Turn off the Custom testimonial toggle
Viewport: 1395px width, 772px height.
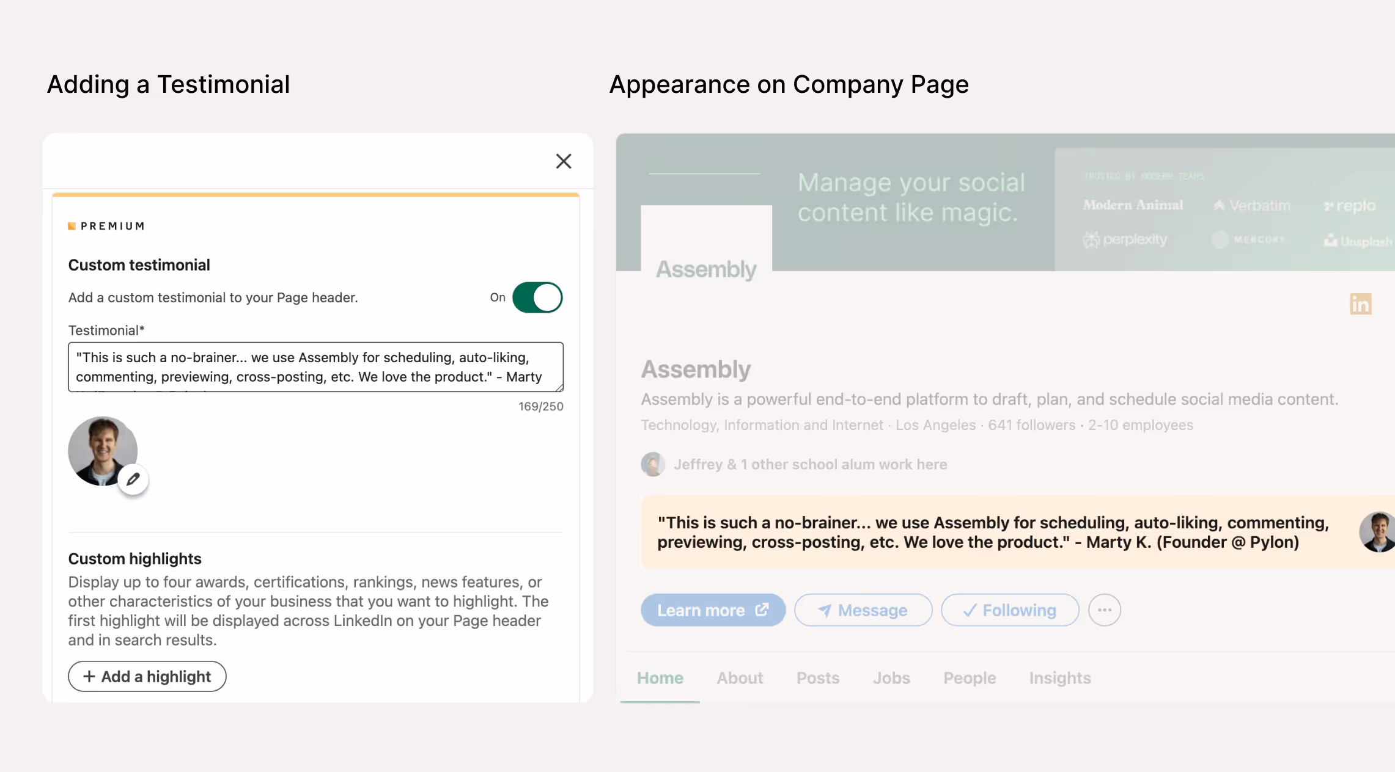pyautogui.click(x=537, y=297)
